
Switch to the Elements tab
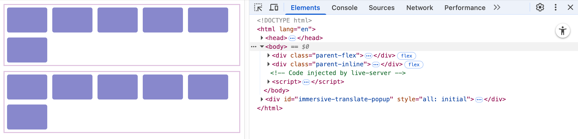(305, 8)
